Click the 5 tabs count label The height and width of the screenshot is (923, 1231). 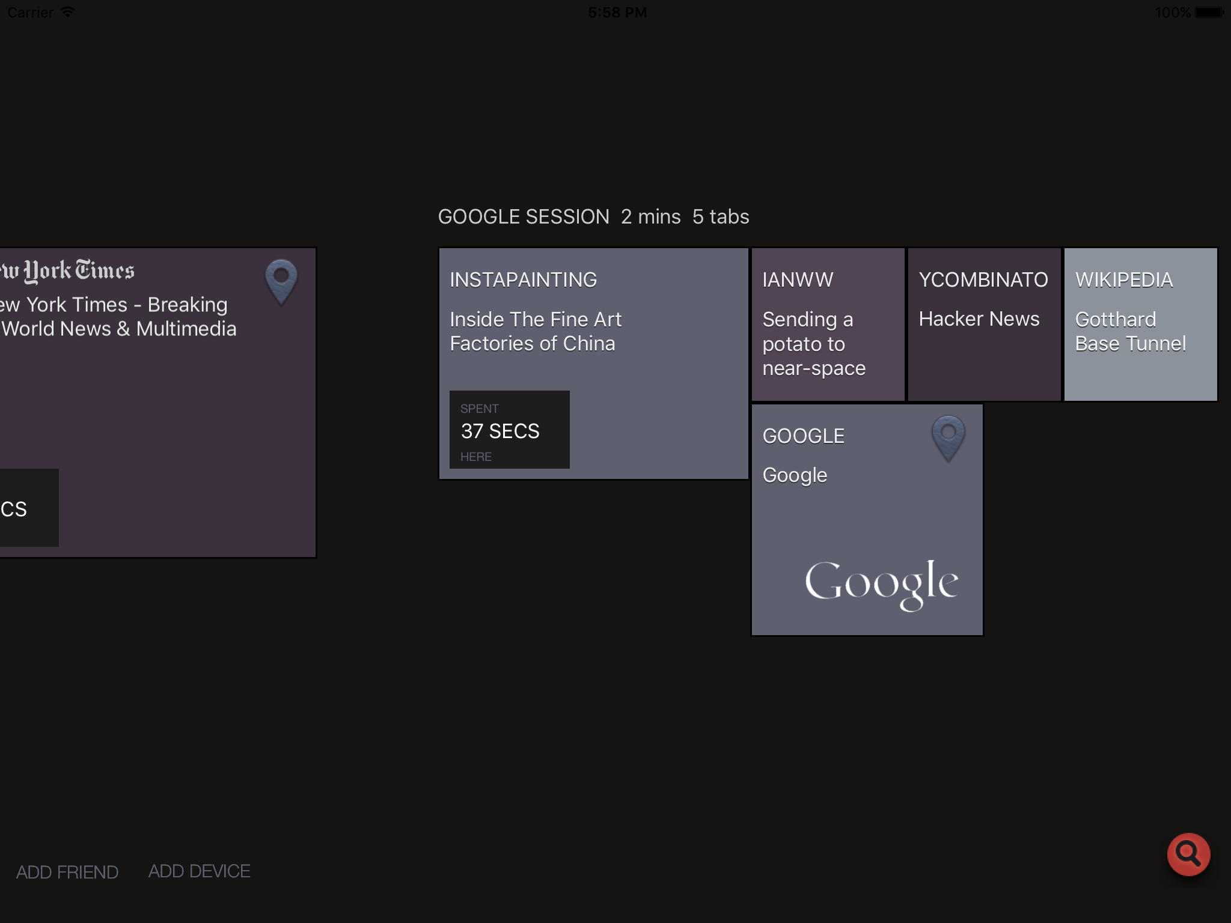point(720,217)
